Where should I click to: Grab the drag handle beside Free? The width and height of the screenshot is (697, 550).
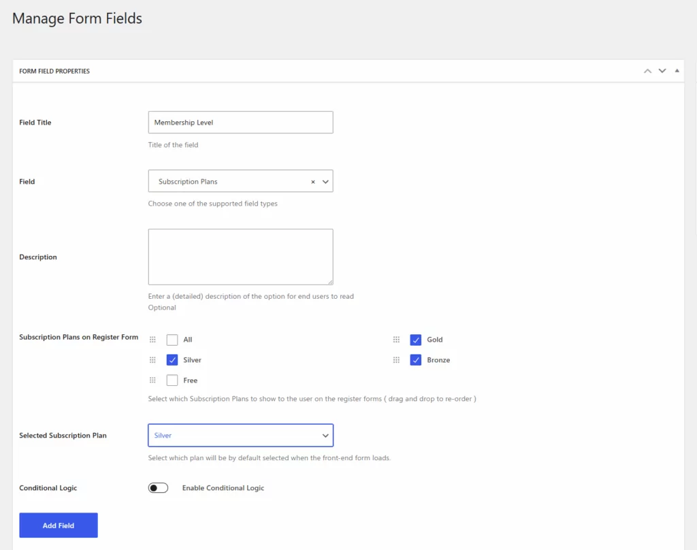[152, 381]
